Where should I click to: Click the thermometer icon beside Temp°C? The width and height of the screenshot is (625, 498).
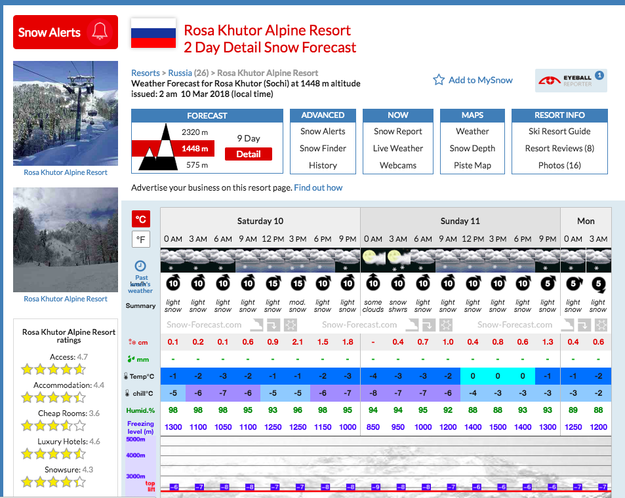(126, 375)
